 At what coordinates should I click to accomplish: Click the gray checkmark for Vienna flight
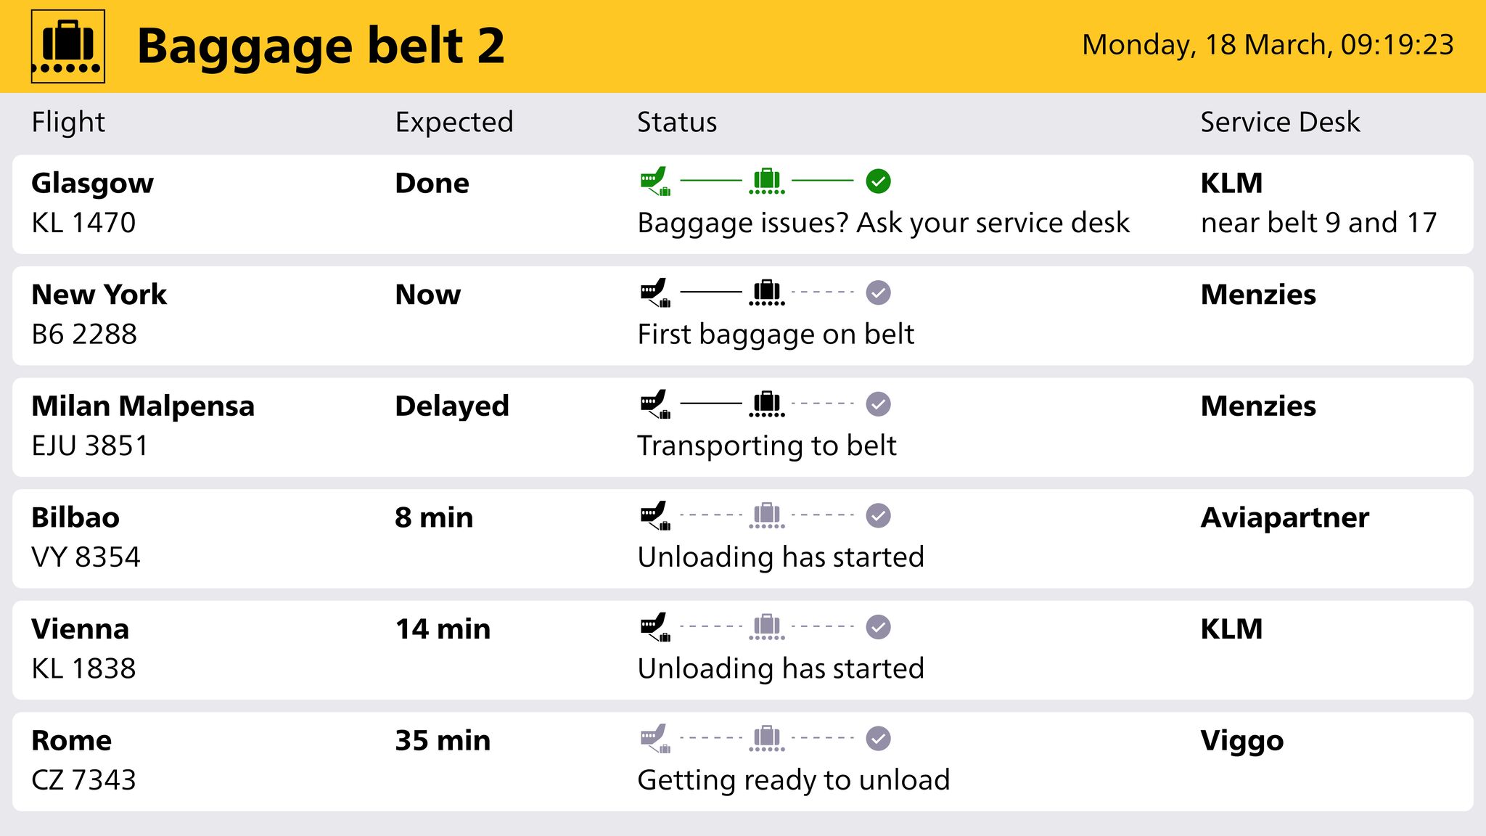pos(878,627)
